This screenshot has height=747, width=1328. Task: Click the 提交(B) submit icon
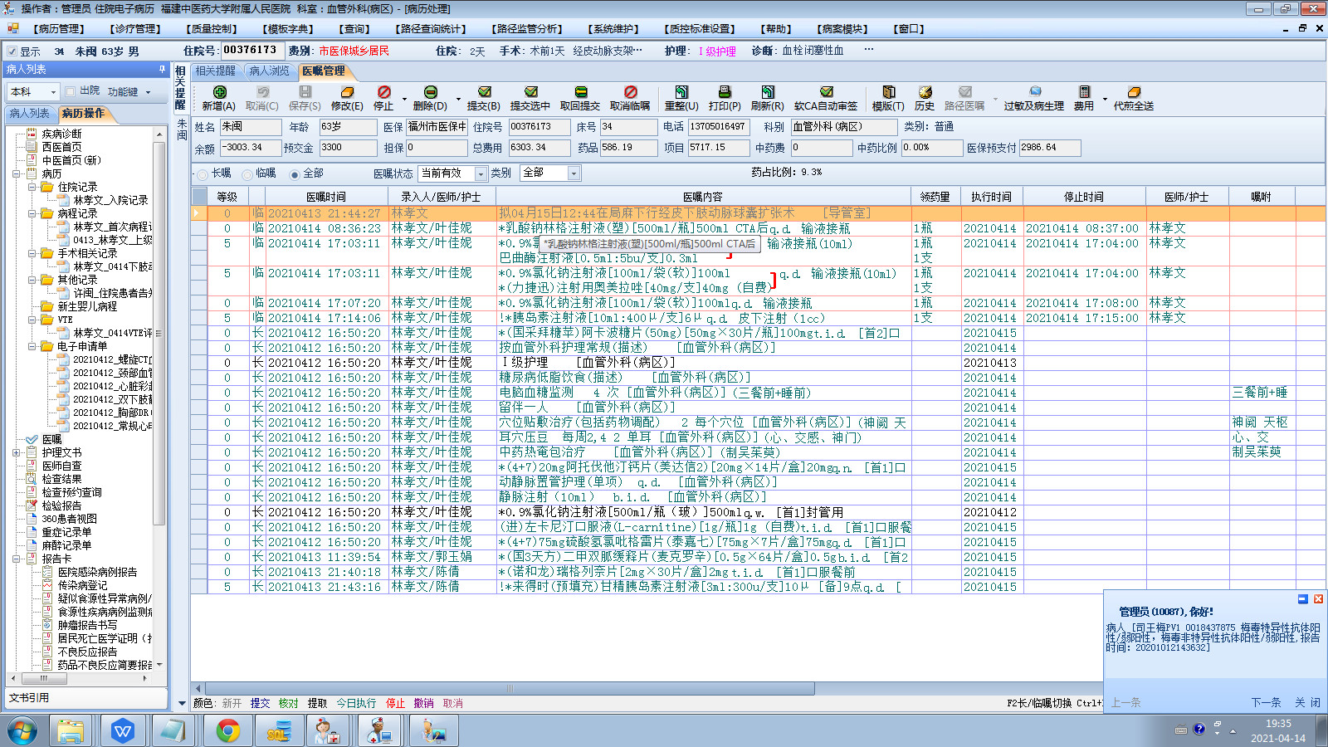(x=484, y=92)
